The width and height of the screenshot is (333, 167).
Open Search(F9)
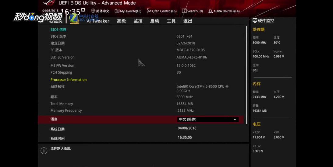[193, 11]
